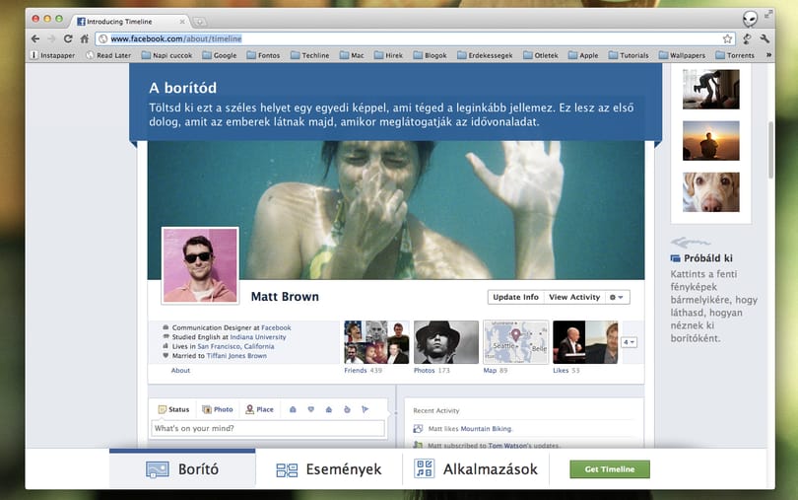The image size is (798, 500).
Task: Click the address bar URL field
Action: pyautogui.click(x=416, y=38)
